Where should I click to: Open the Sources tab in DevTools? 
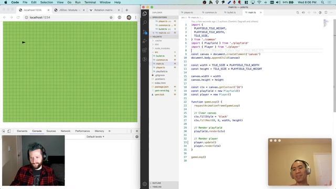pos(51,131)
